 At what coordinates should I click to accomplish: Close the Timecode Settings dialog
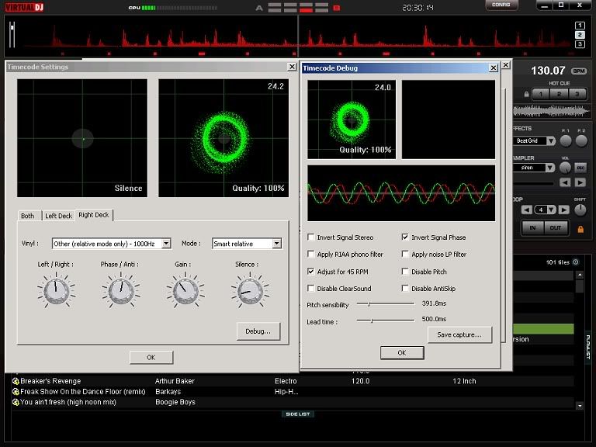click(x=292, y=67)
